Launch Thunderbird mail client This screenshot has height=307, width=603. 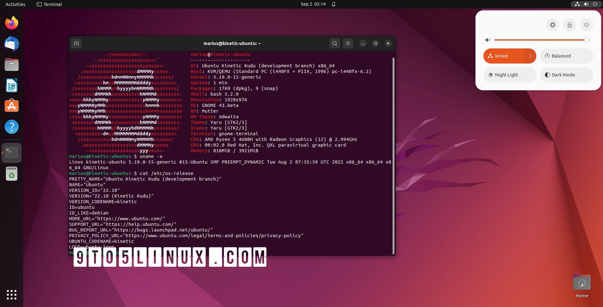[11, 44]
